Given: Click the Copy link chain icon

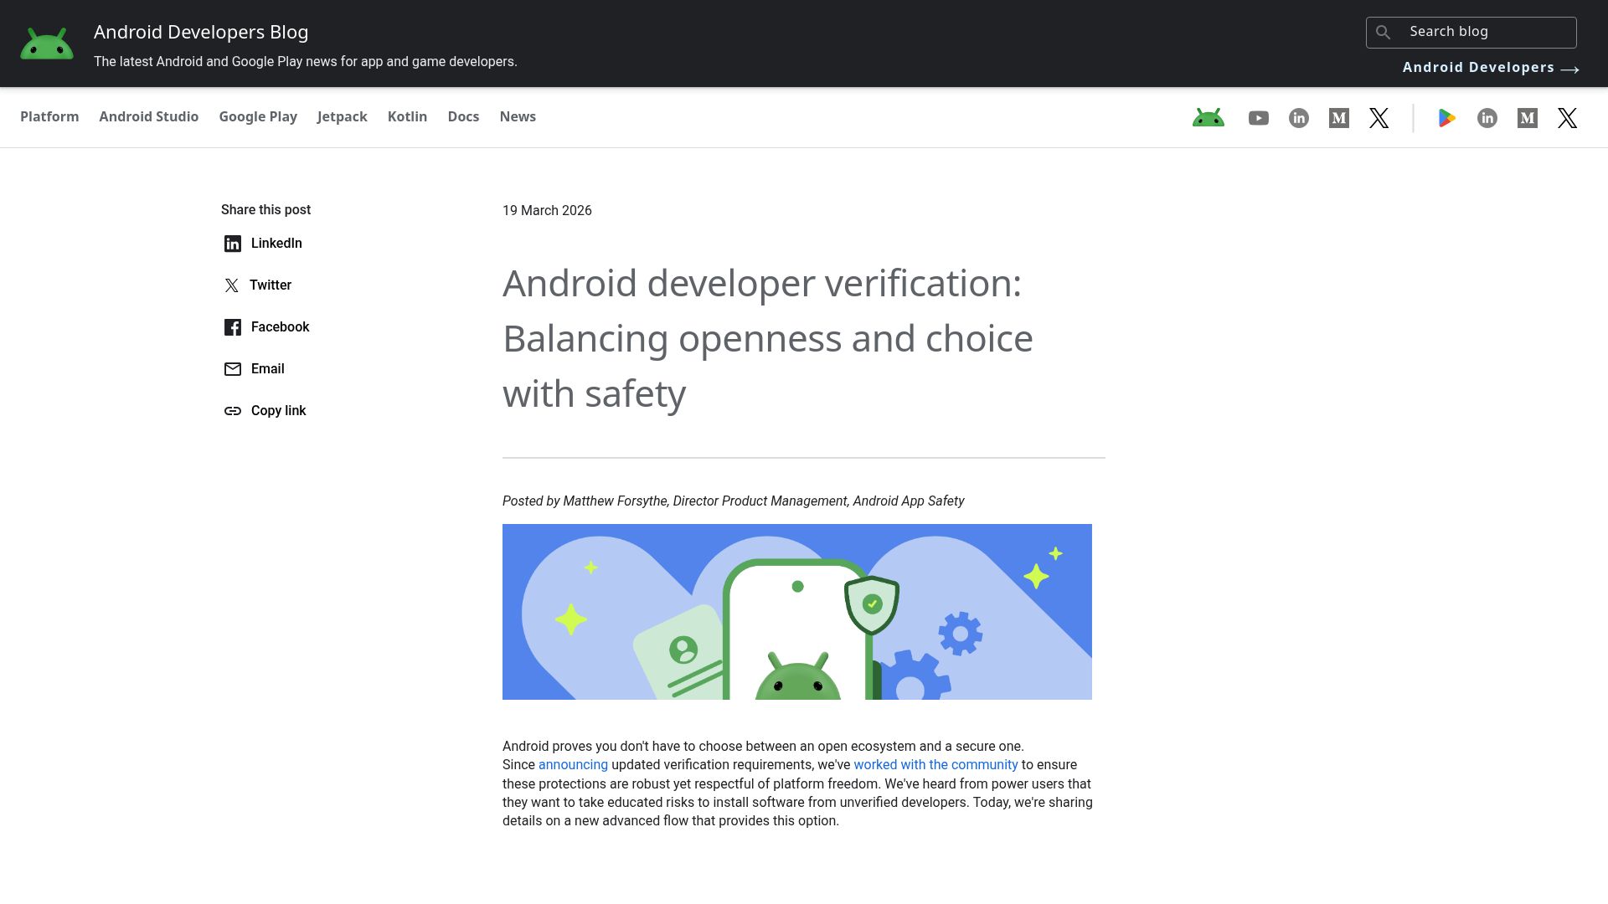Looking at the screenshot, I should tap(233, 411).
